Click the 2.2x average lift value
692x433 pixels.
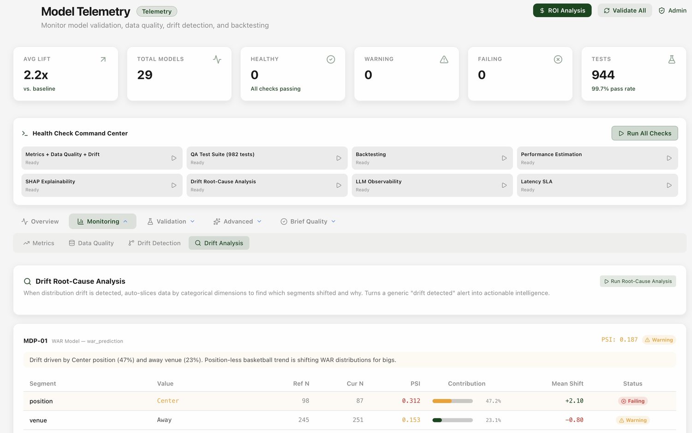pos(36,75)
